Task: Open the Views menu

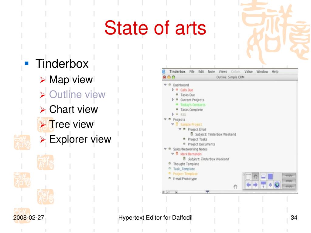Action: (223, 72)
